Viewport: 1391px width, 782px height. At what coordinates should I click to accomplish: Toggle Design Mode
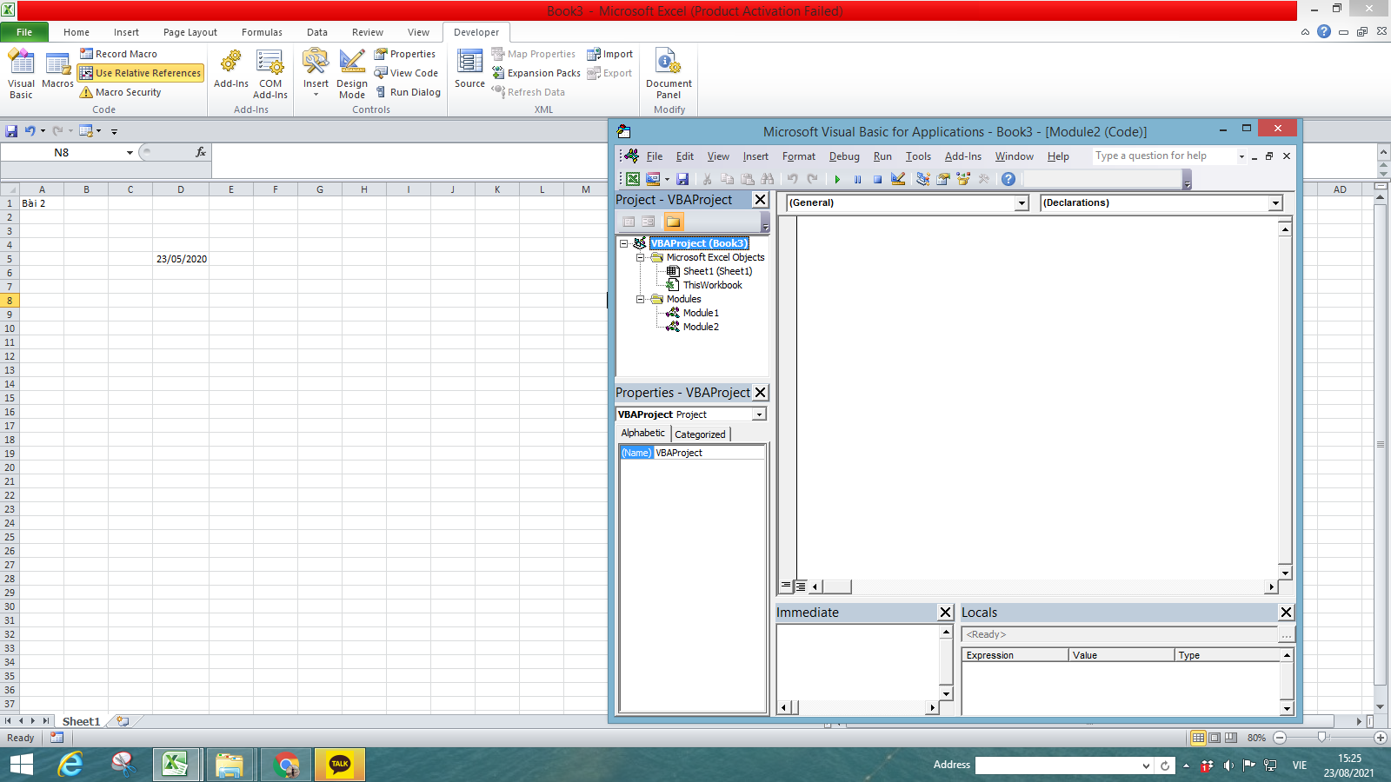pos(352,74)
